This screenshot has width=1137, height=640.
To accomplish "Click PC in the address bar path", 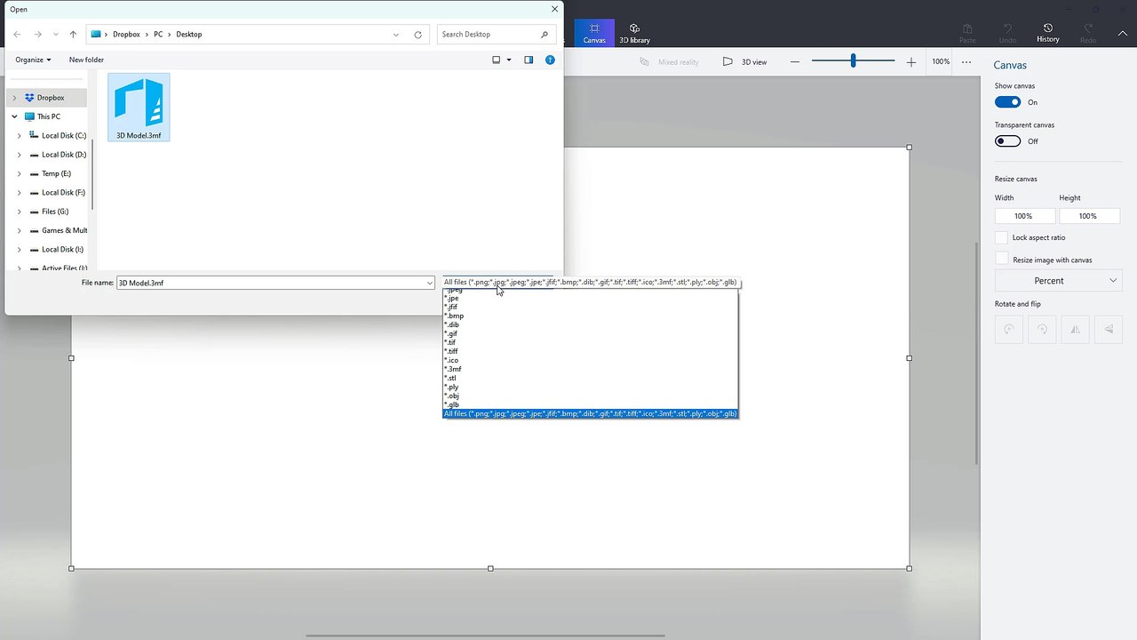I will coord(158,34).
